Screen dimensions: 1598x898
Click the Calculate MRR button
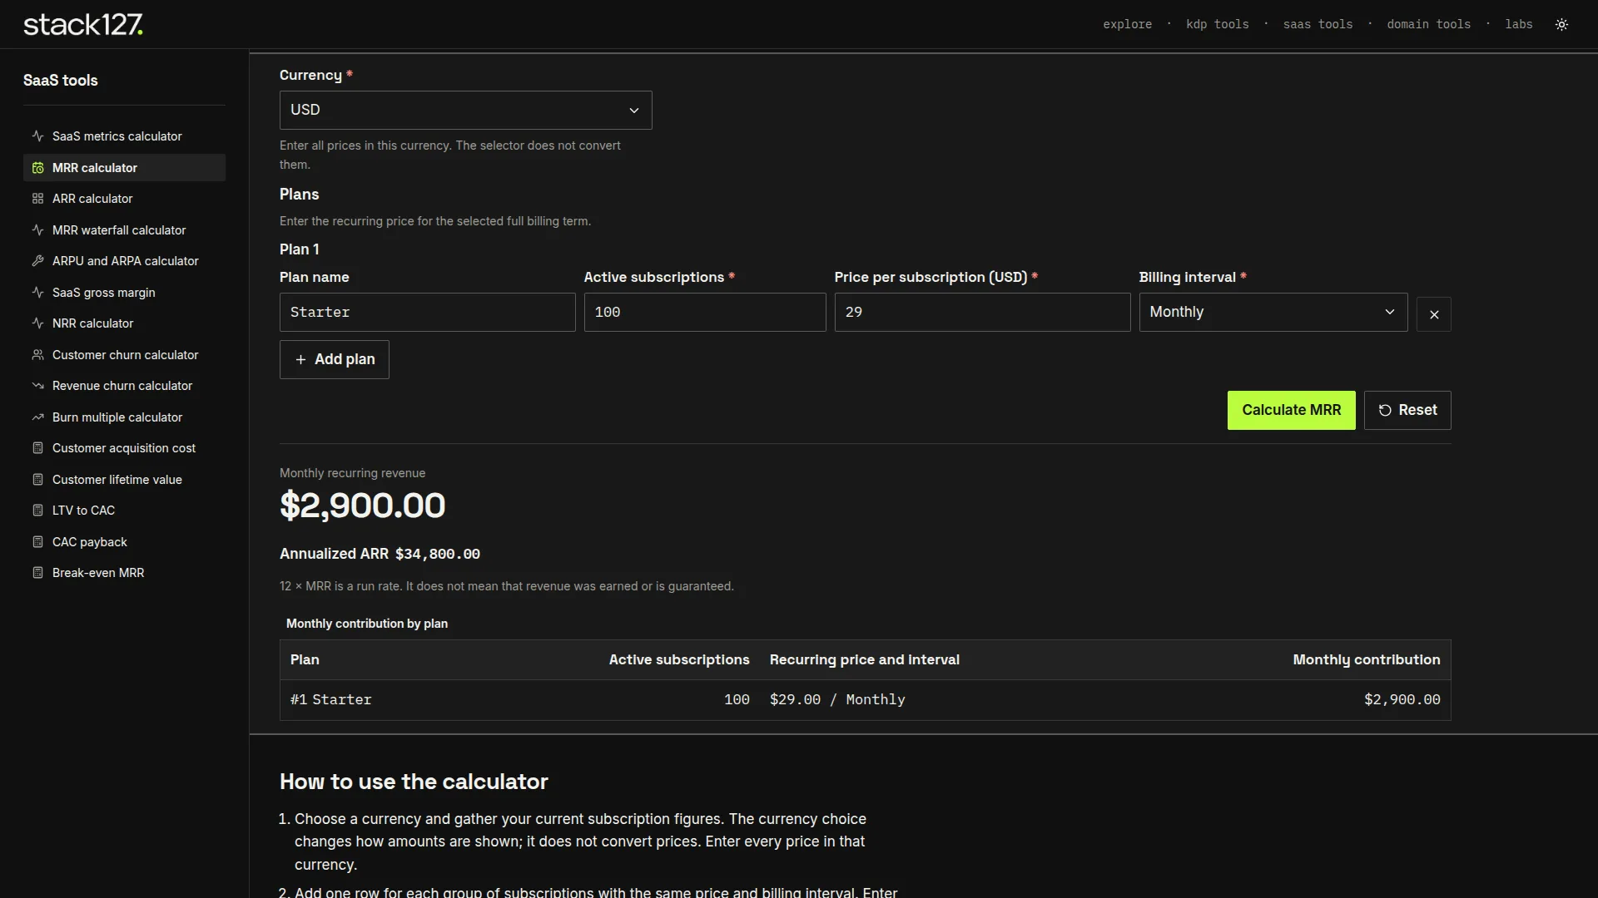(1291, 410)
